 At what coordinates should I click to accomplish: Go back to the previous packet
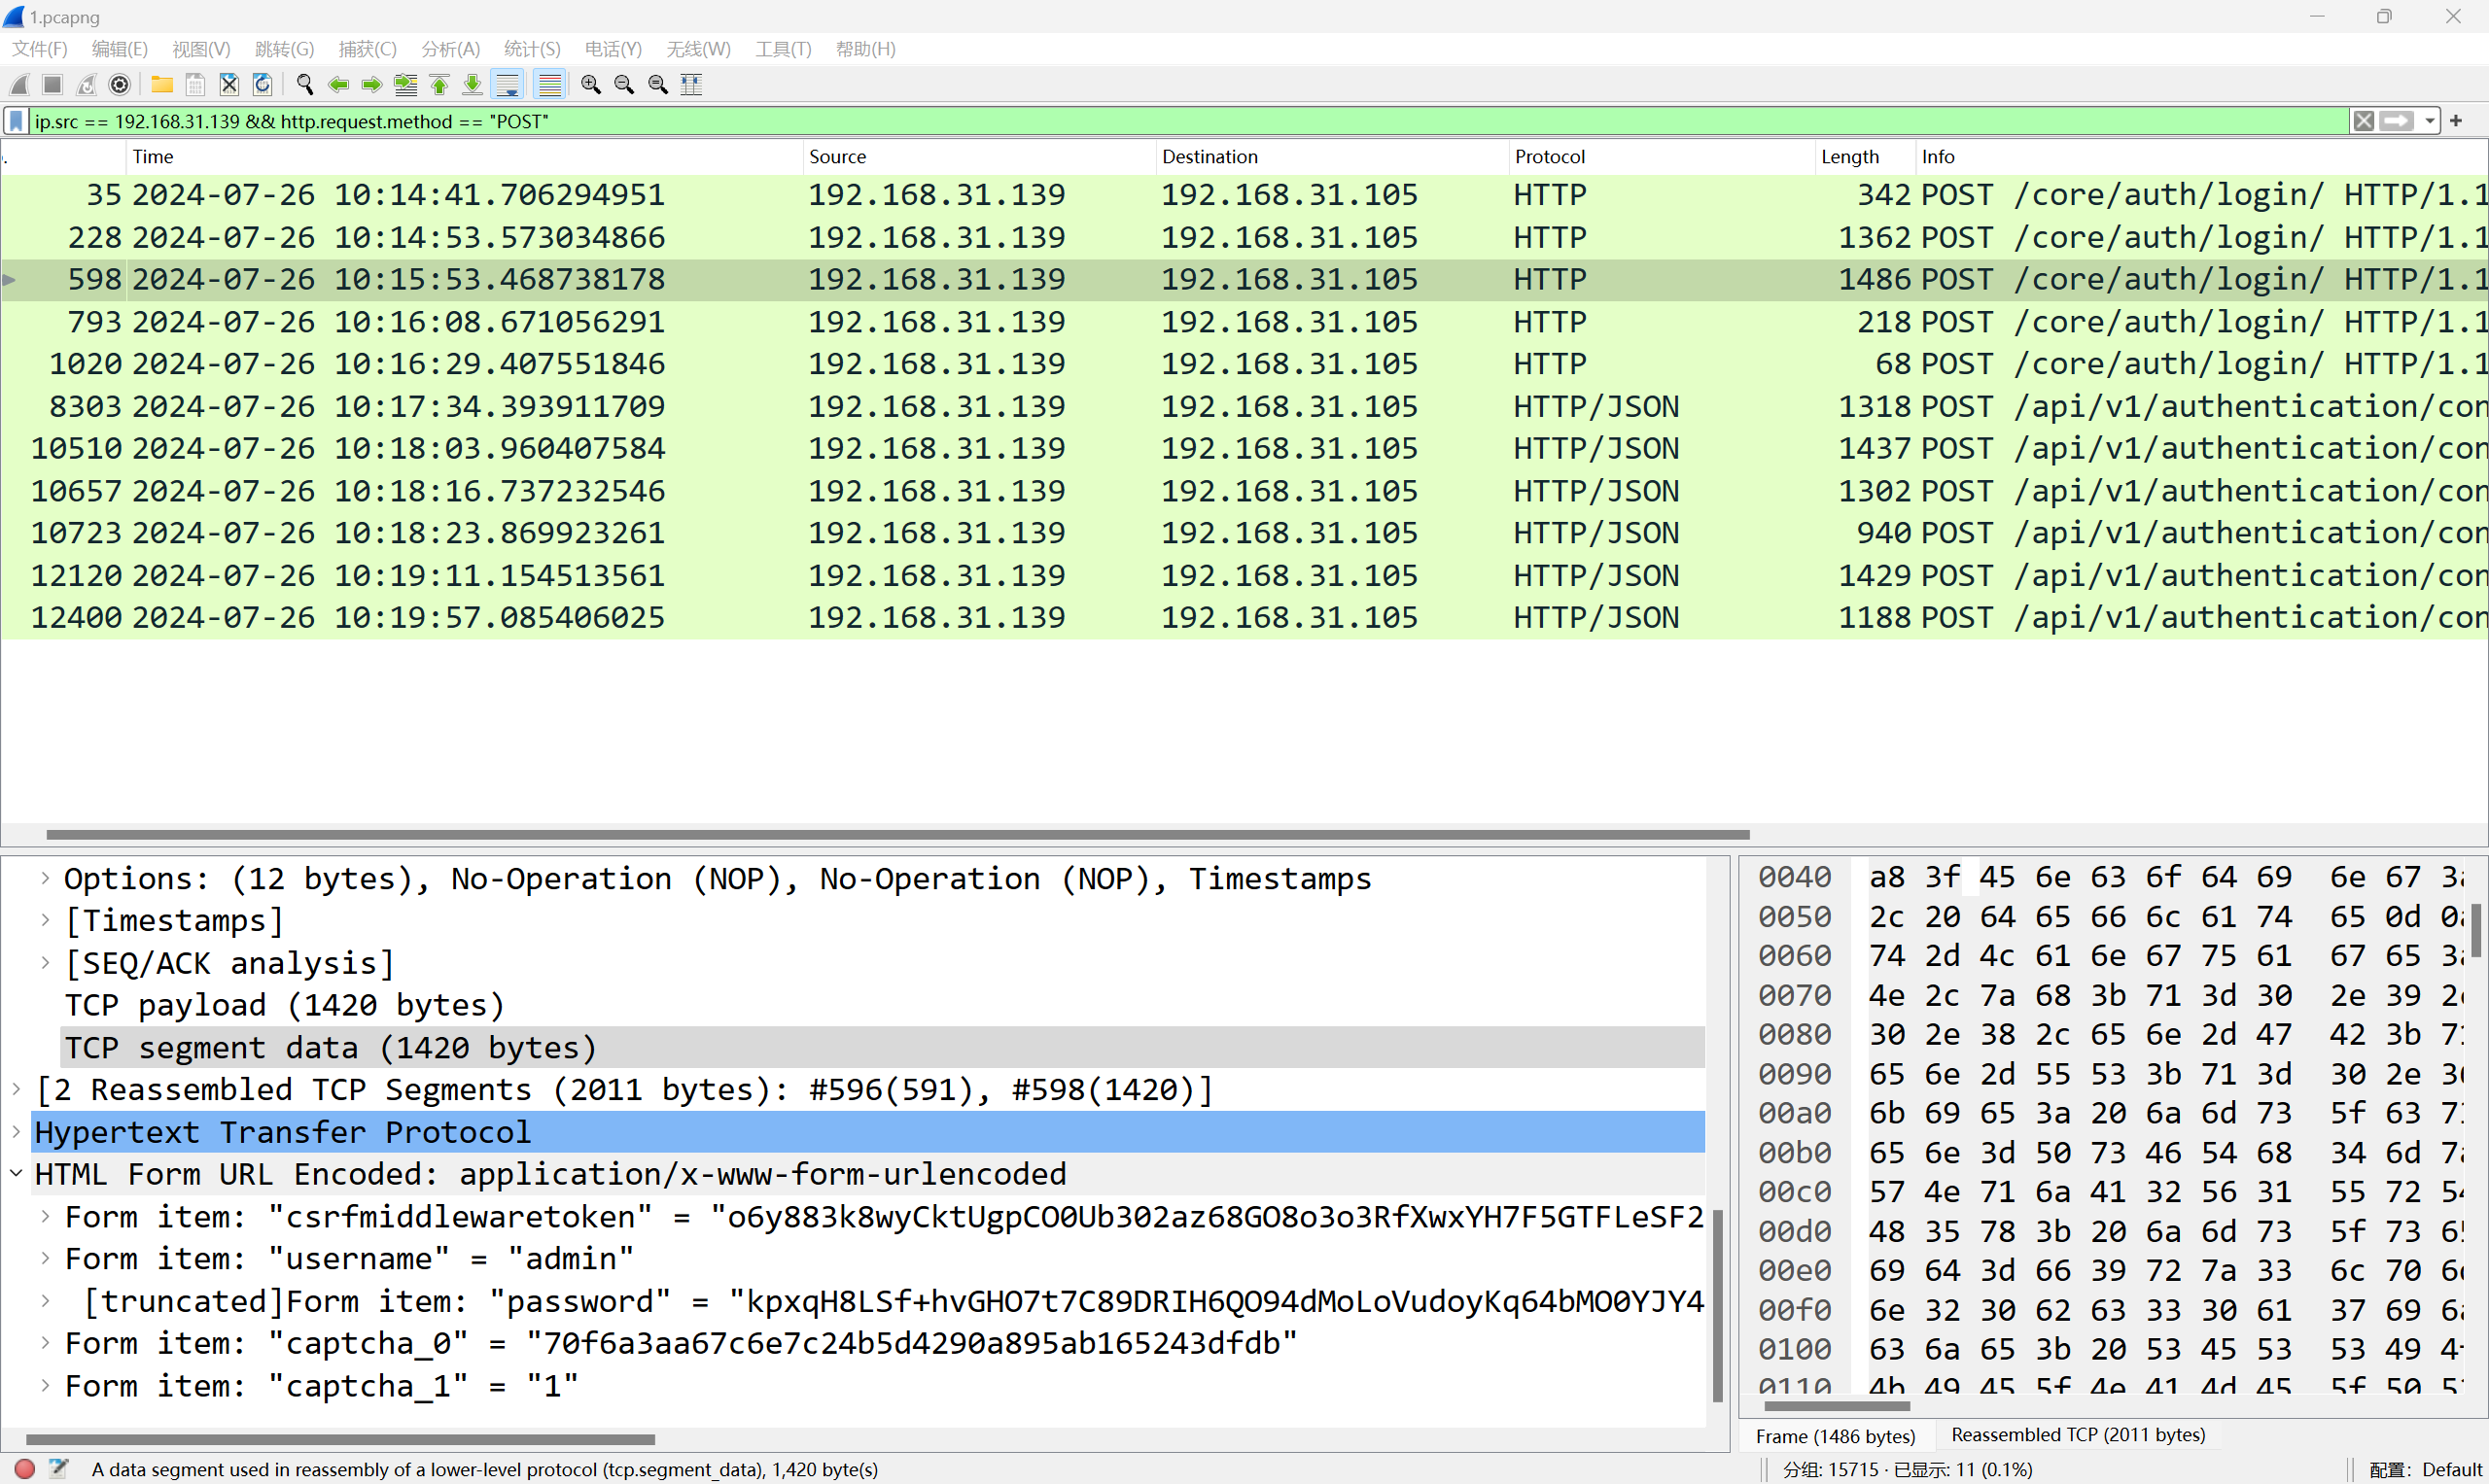click(338, 85)
